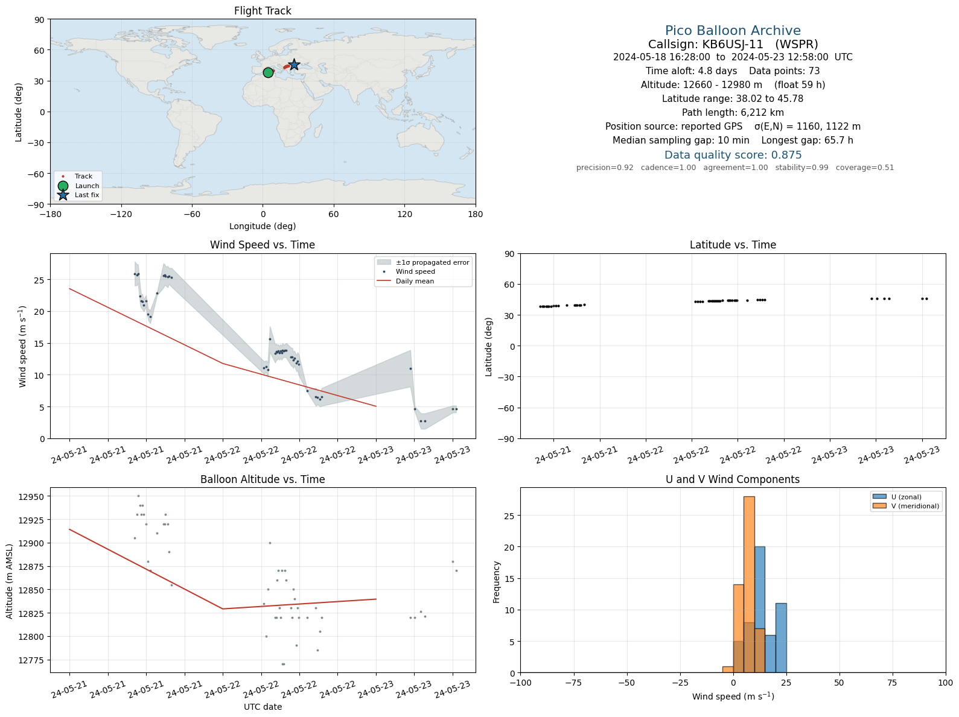959x717 pixels.
Task: Click the grey ±1σ propagated error legend swatch
Action: coord(384,262)
